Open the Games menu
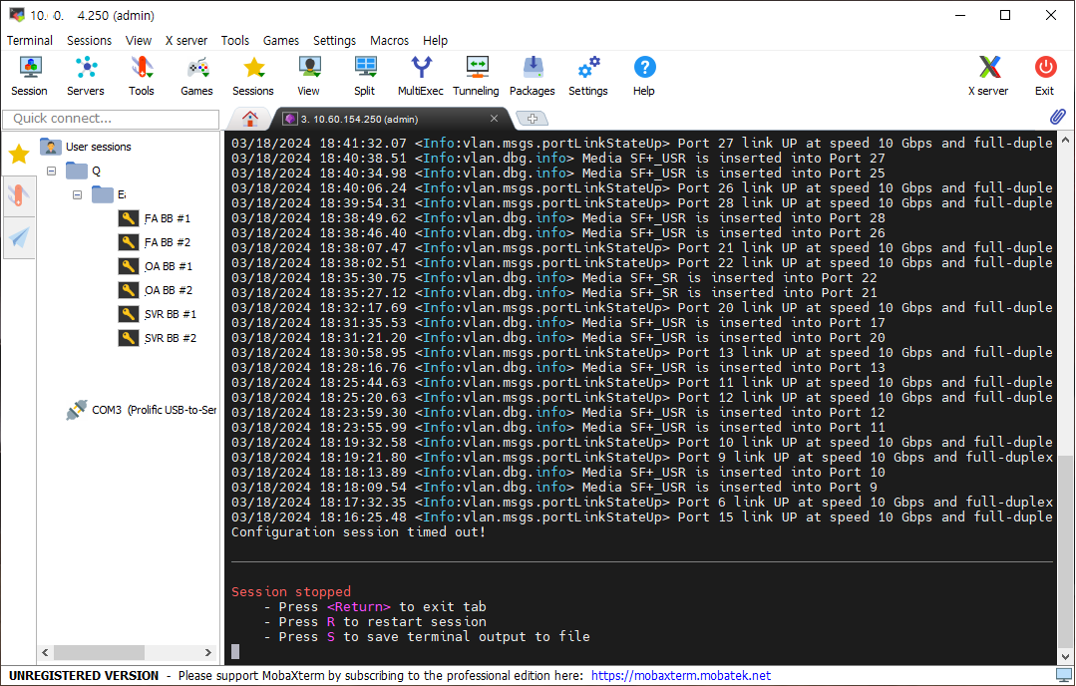This screenshot has width=1076, height=686. tap(280, 41)
